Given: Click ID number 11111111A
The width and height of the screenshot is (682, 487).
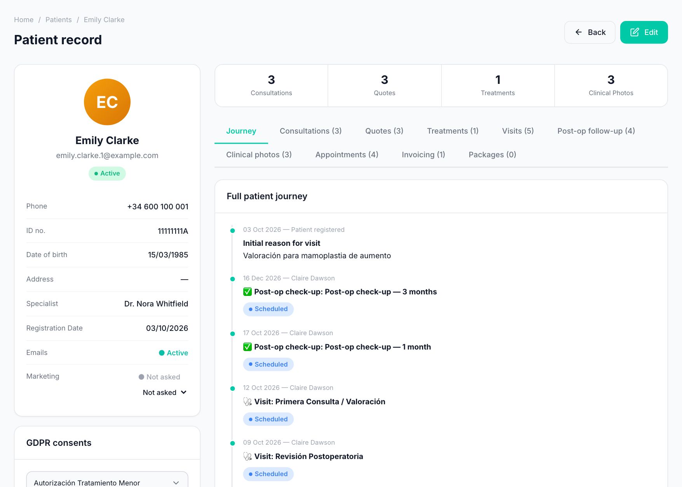Looking at the screenshot, I should pyautogui.click(x=173, y=231).
